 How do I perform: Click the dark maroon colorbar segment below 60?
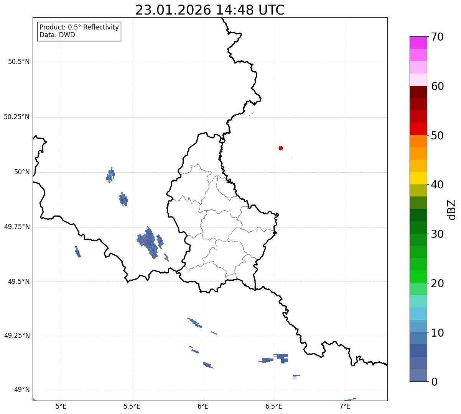tap(418, 92)
